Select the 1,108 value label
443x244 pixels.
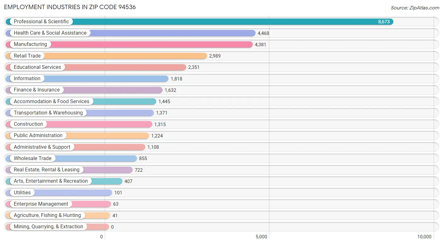(153, 147)
